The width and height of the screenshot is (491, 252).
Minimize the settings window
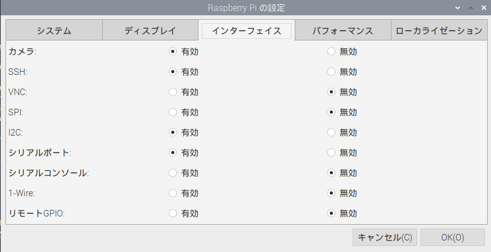458,8
